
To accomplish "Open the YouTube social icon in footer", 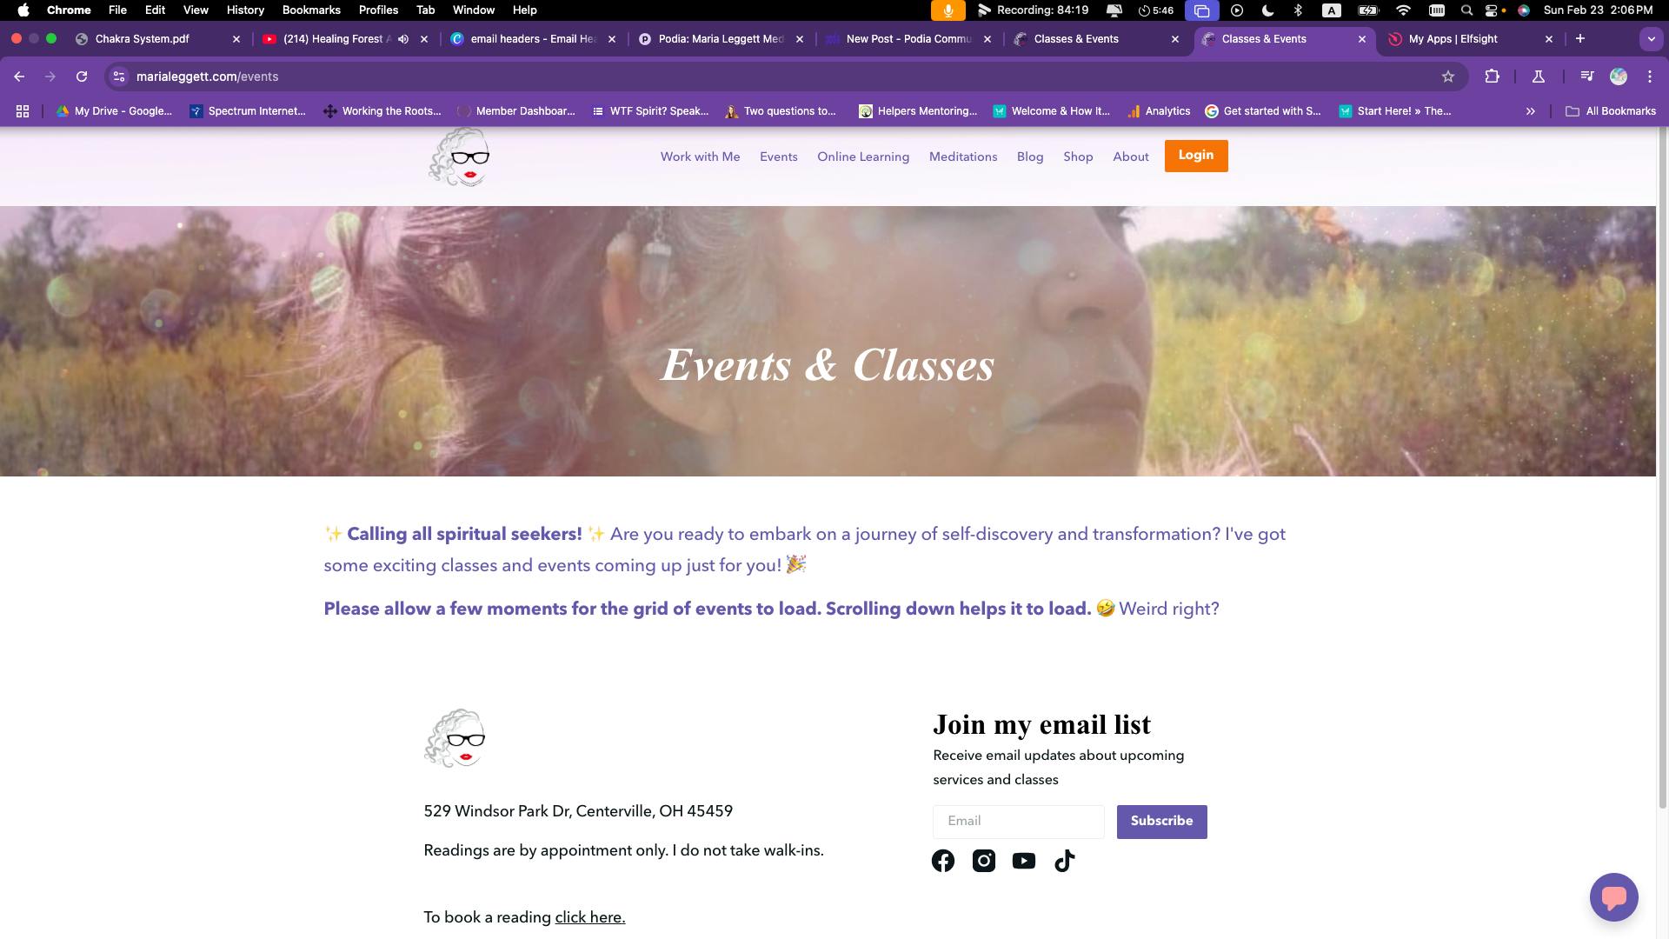I will coord(1024,861).
